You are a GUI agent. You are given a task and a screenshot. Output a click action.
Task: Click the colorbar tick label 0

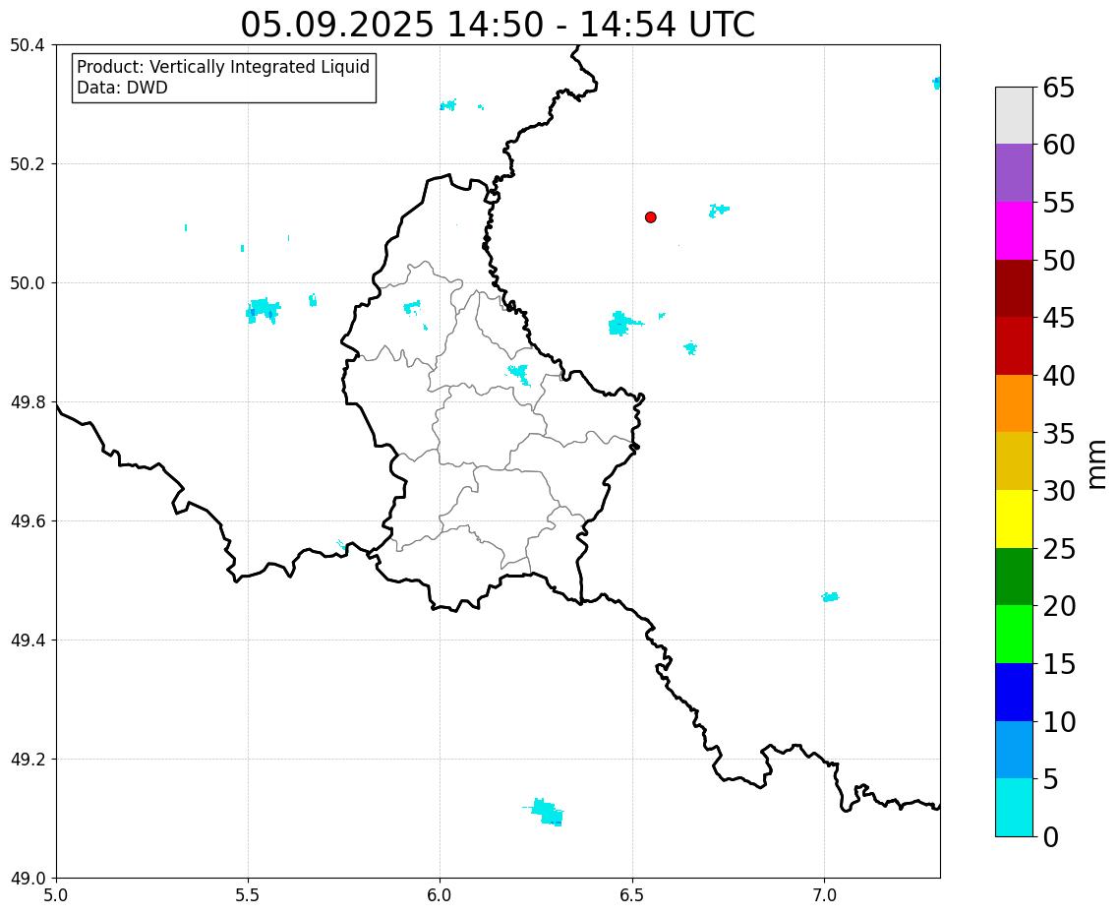(1050, 836)
